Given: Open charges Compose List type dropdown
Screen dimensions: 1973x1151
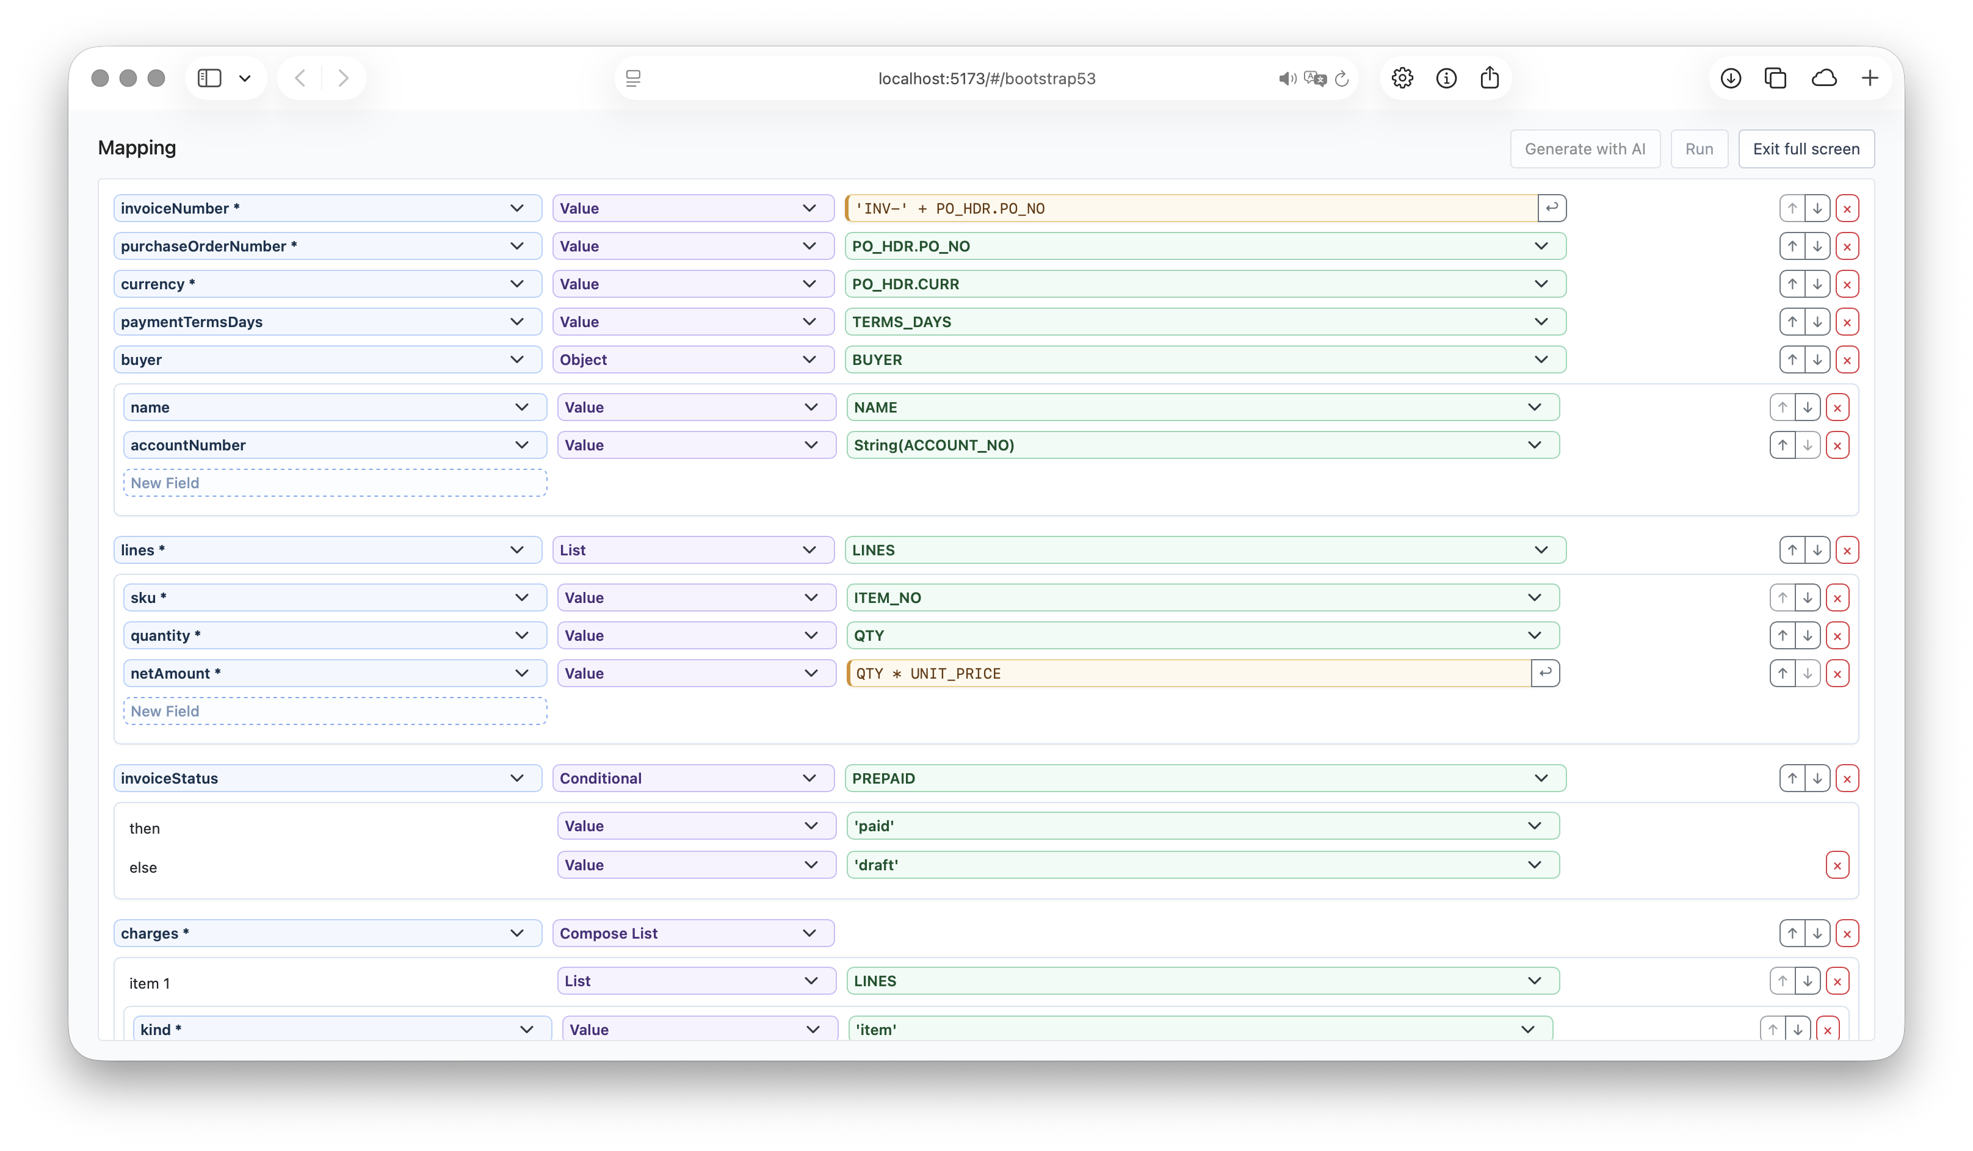Looking at the screenshot, I should (x=693, y=934).
